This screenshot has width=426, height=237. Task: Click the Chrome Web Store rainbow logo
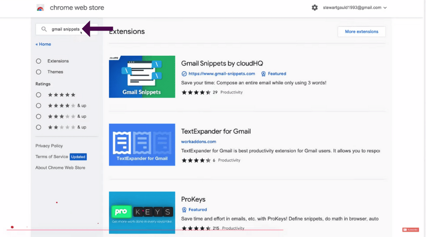pyautogui.click(x=40, y=8)
